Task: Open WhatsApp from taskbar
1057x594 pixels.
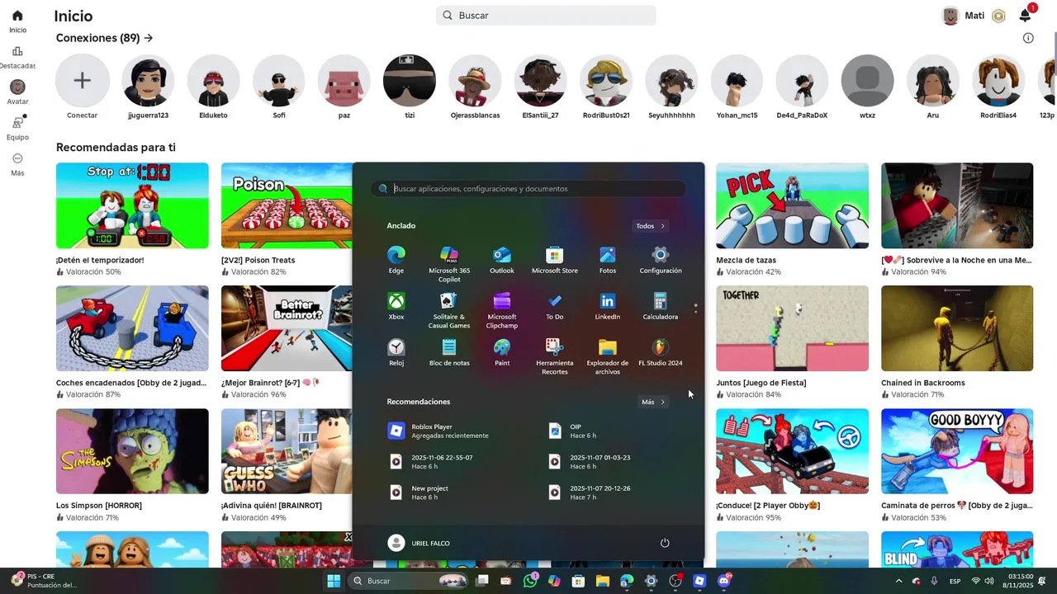Action: click(x=530, y=581)
